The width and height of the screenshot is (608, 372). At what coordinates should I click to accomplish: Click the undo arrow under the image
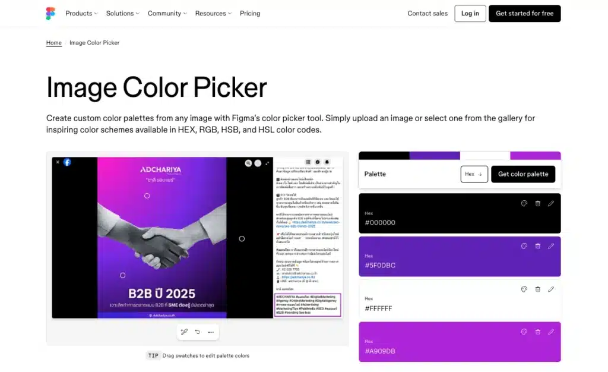[x=197, y=332]
